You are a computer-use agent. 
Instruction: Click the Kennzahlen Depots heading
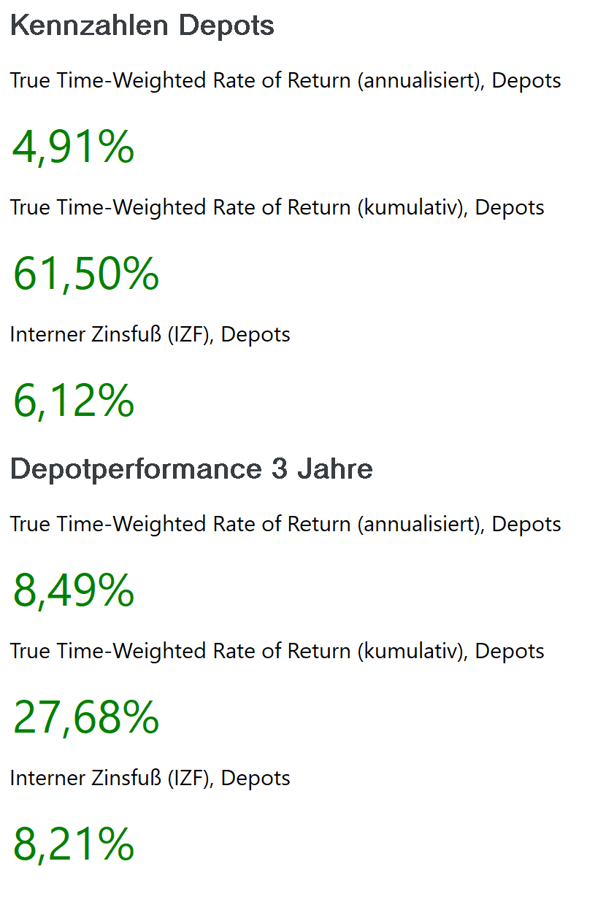[x=142, y=26]
